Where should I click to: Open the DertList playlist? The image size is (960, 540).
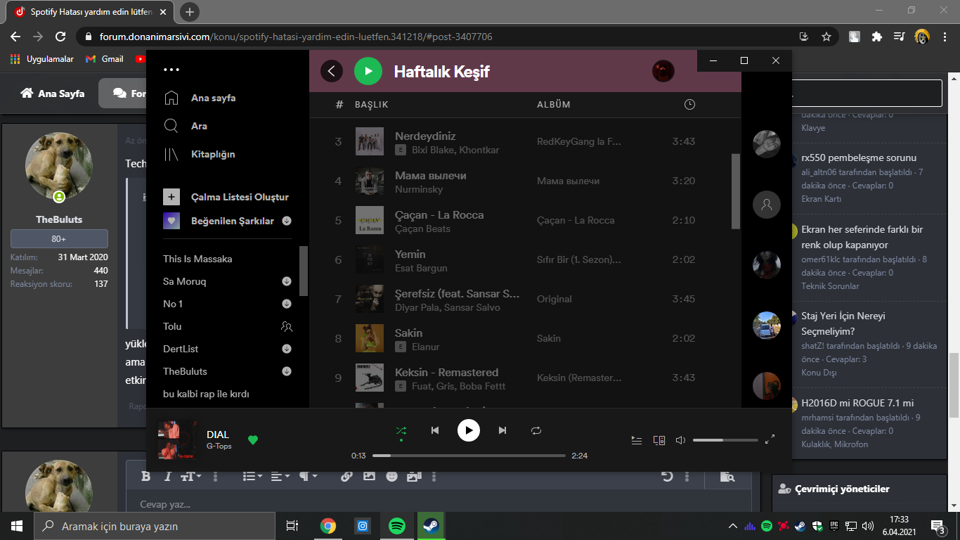click(181, 349)
